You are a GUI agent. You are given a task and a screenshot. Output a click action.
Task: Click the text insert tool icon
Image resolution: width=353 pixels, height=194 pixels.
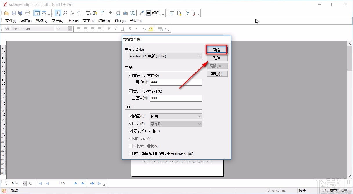coord(95,13)
